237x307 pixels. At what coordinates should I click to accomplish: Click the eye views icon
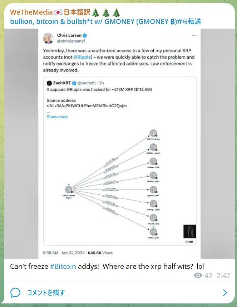pyautogui.click(x=198, y=276)
